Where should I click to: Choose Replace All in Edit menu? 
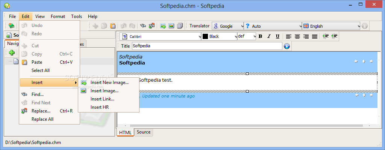tap(49, 119)
